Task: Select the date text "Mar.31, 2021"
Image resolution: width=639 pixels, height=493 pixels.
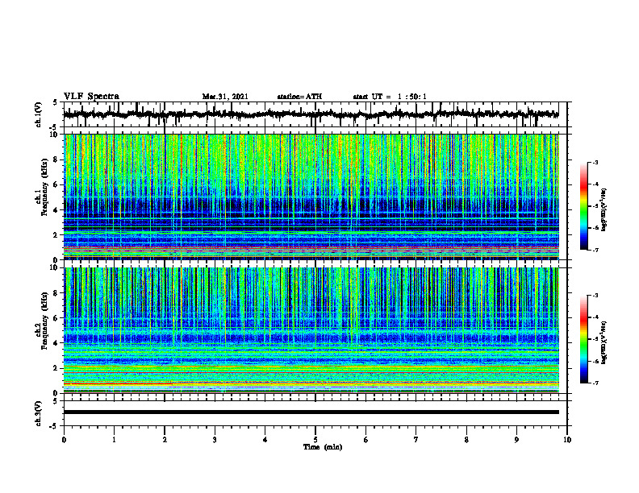Action: (x=225, y=97)
